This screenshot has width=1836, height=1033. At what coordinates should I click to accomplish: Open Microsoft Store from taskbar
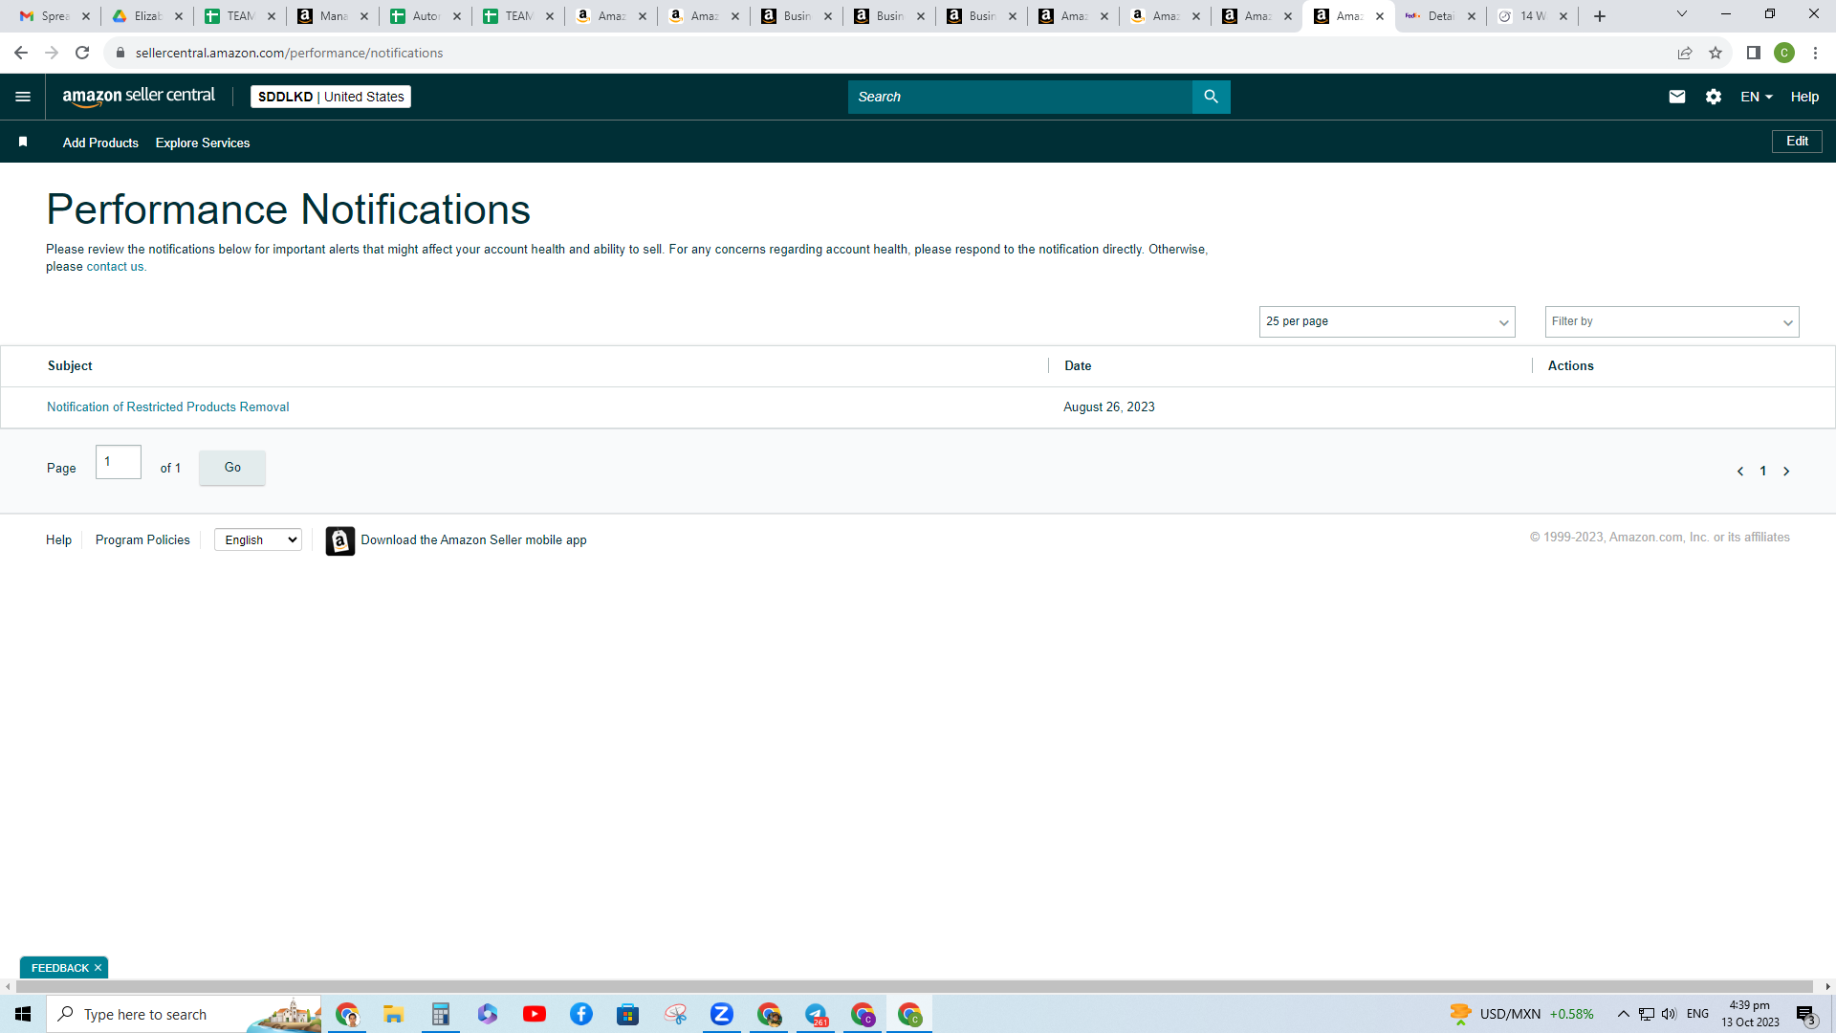(x=627, y=1014)
